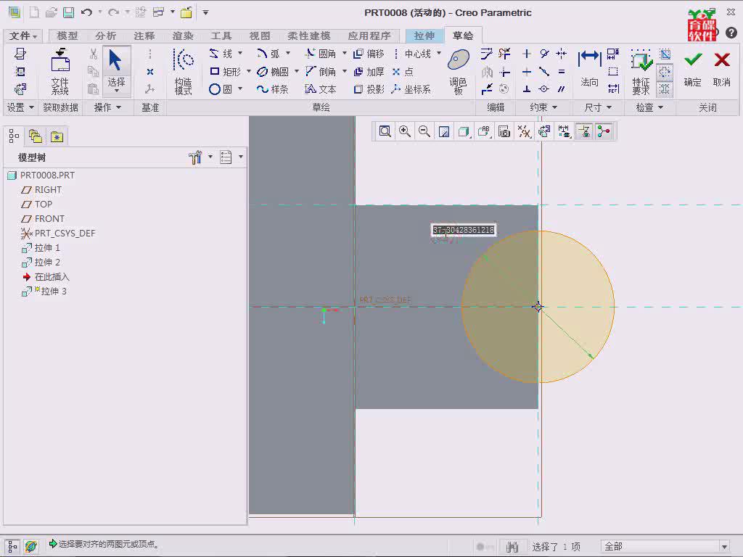Click the 特征要求 feature requirements icon
The image size is (743, 557).
tap(641, 71)
